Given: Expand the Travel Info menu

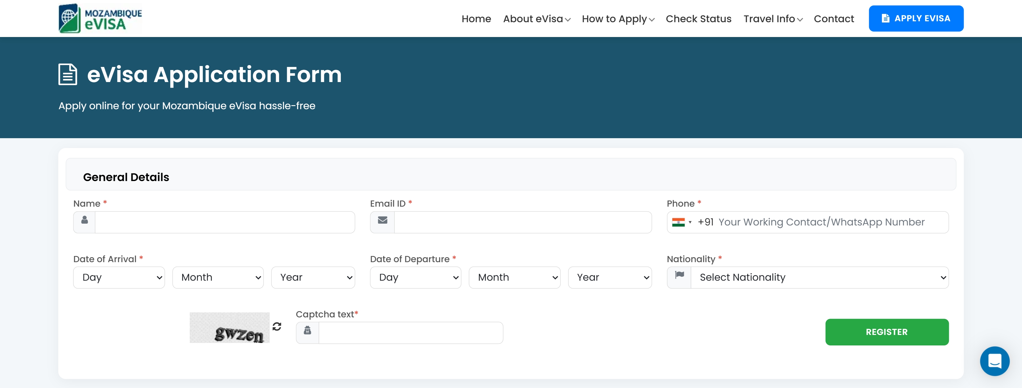Looking at the screenshot, I should 773,19.
